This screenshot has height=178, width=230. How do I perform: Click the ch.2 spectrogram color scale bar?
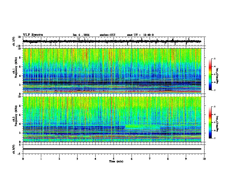[210, 122]
